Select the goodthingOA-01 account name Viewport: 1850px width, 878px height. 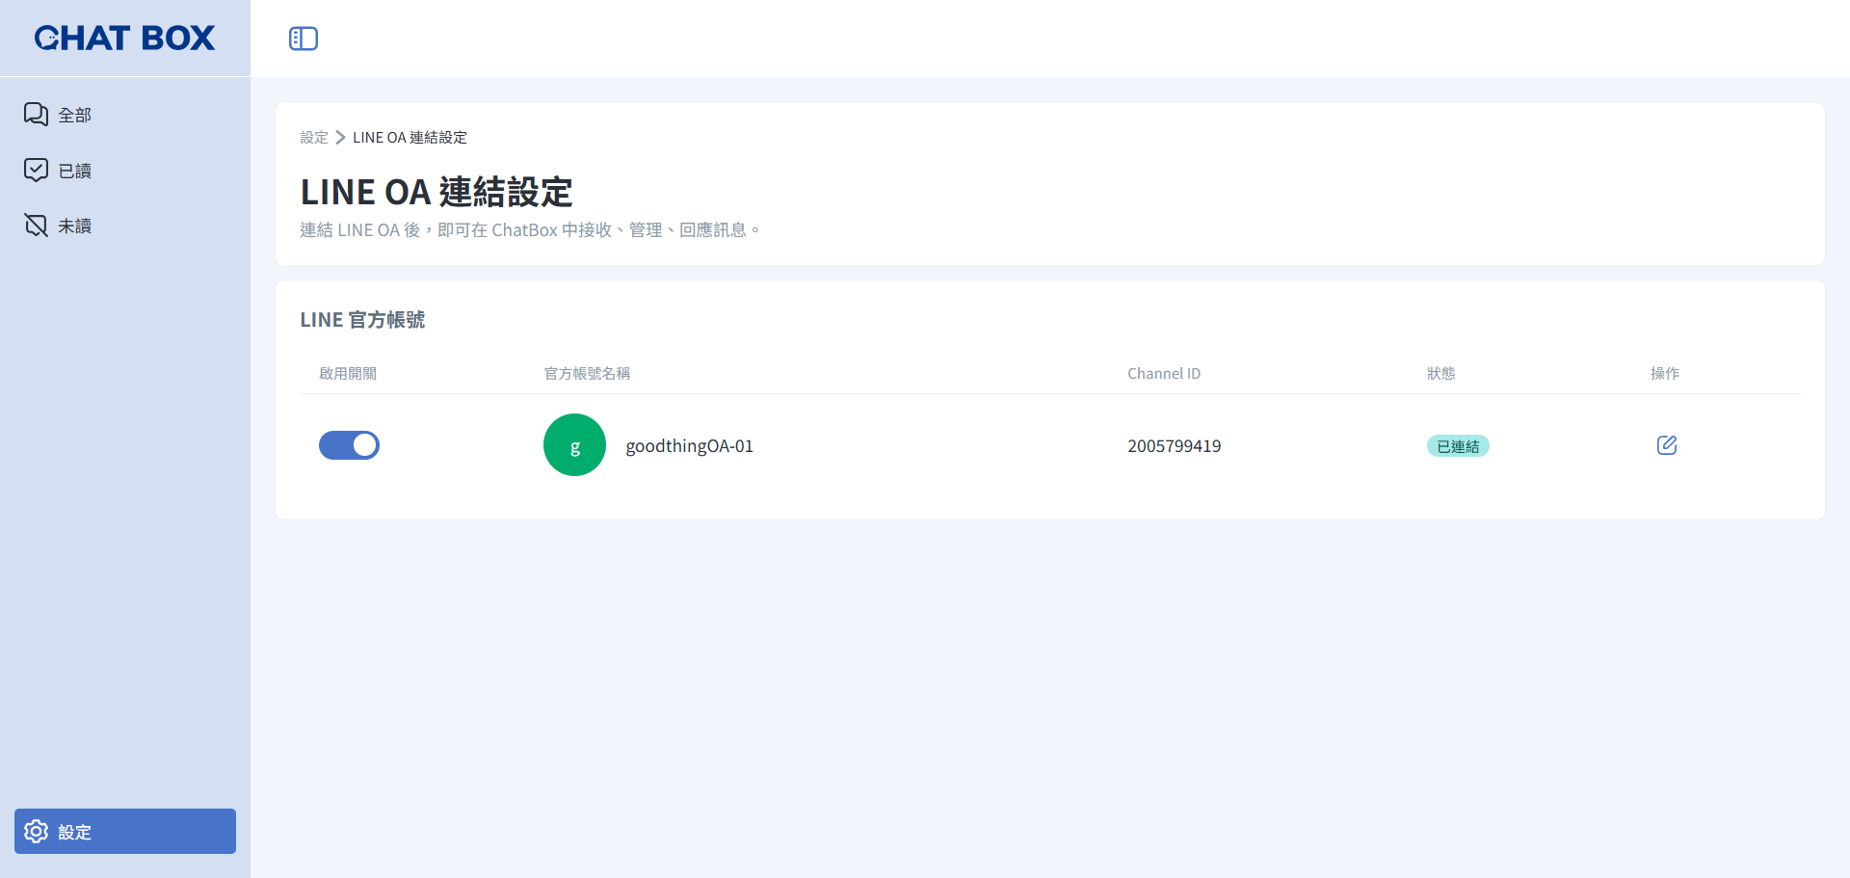[x=689, y=446]
